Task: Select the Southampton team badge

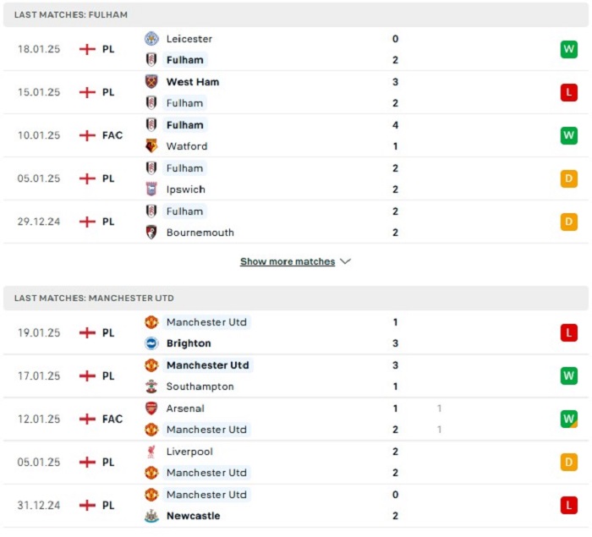Action: (x=151, y=386)
